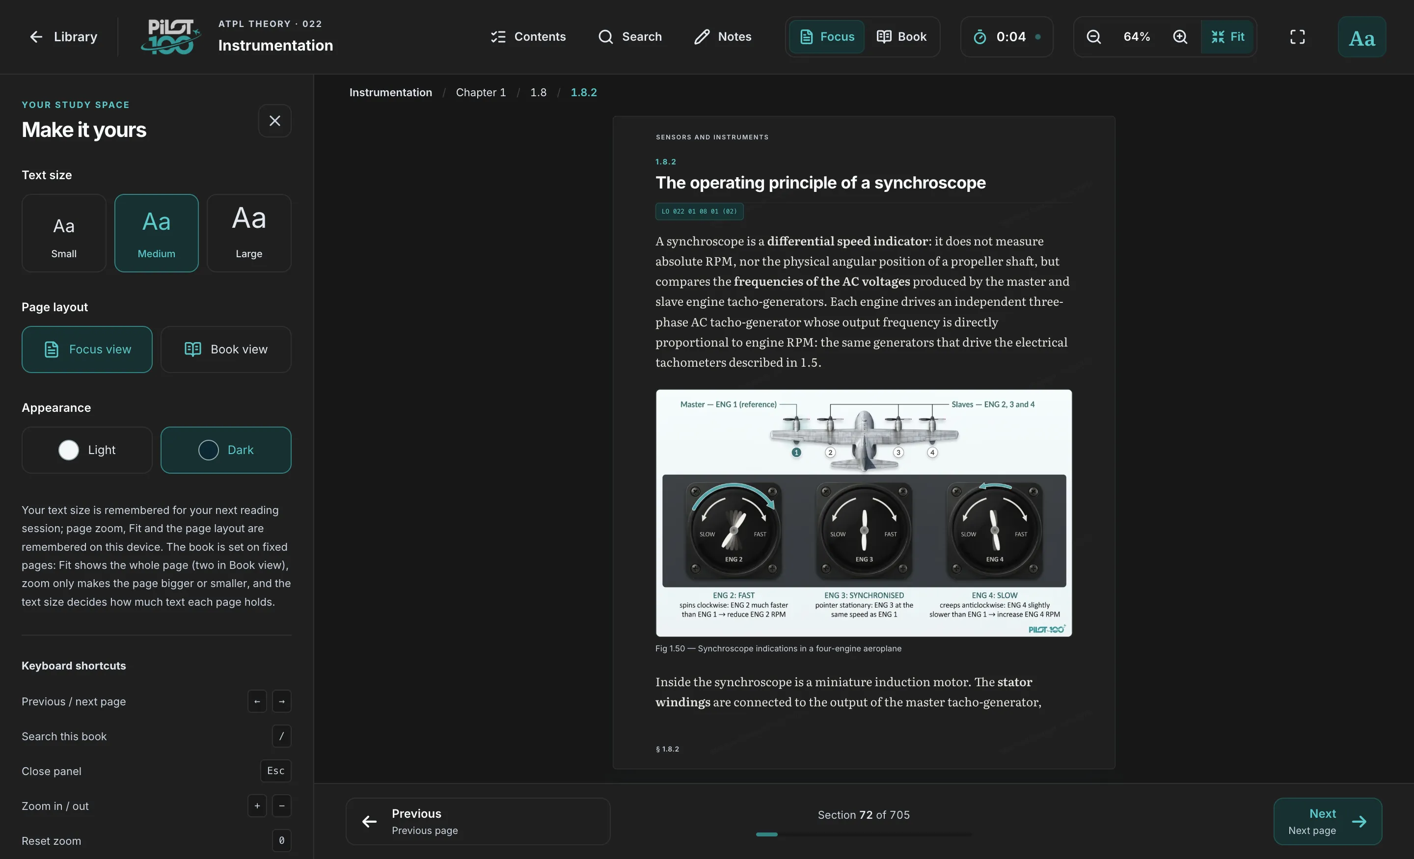Click the 0 reset zoom key
Image resolution: width=1414 pixels, height=859 pixels.
[x=282, y=841]
